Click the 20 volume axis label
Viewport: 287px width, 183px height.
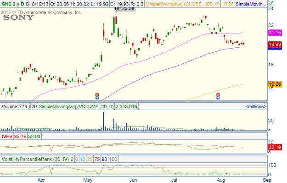click(271, 121)
